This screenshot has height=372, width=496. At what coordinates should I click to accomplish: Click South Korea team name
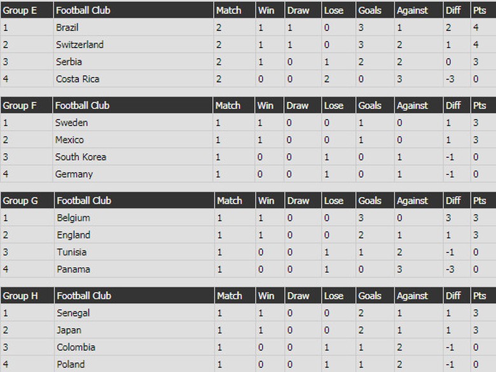[x=81, y=157]
